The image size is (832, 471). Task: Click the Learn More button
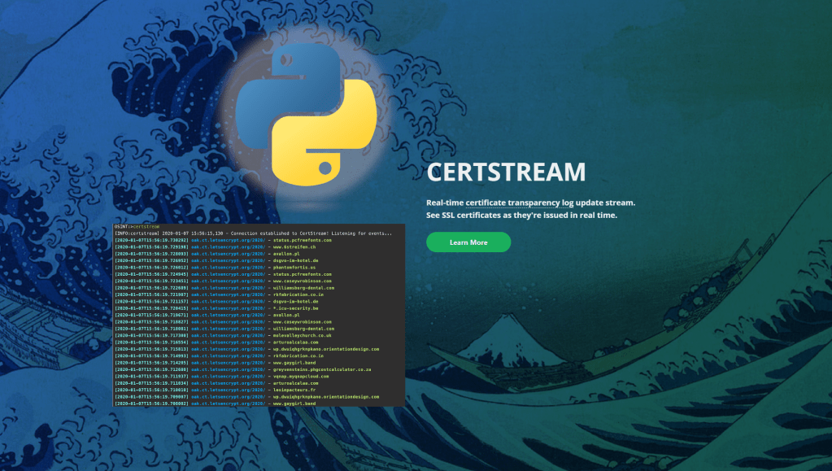coord(468,242)
